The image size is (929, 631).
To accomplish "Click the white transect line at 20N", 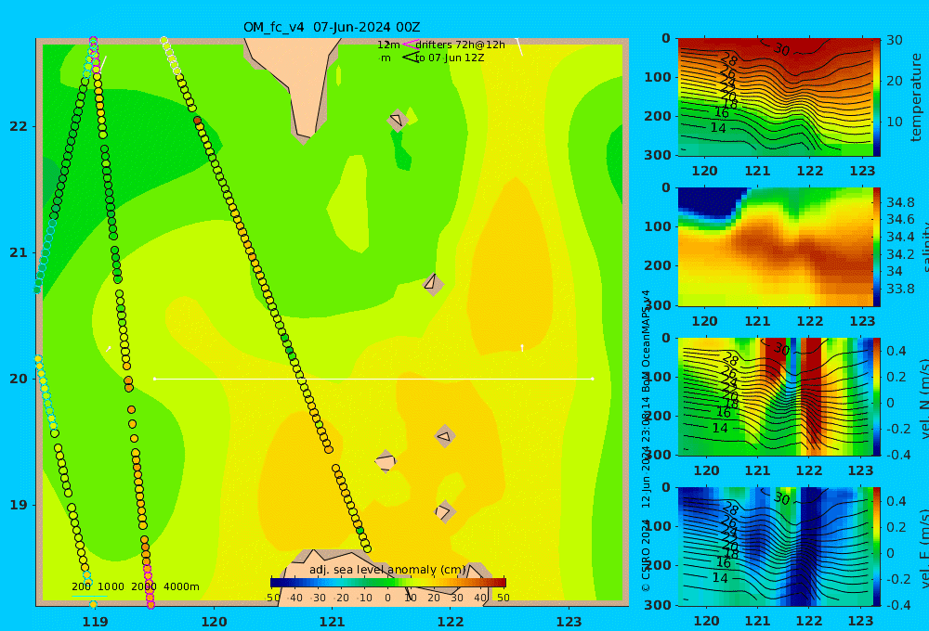I will click(373, 379).
